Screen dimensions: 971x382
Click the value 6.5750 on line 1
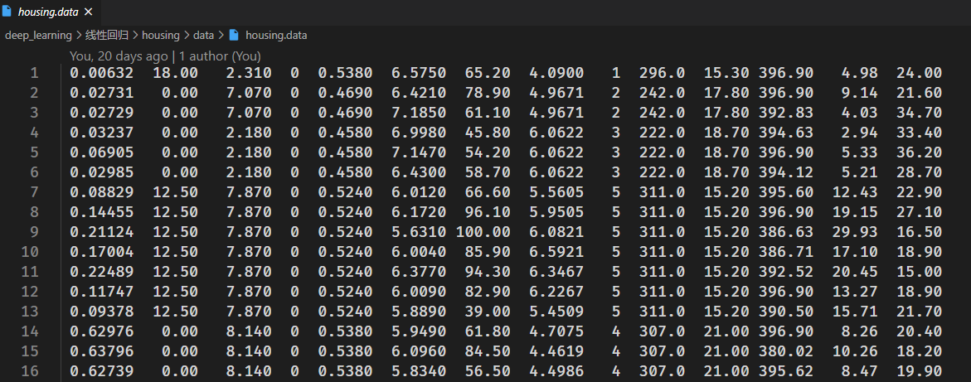(419, 73)
